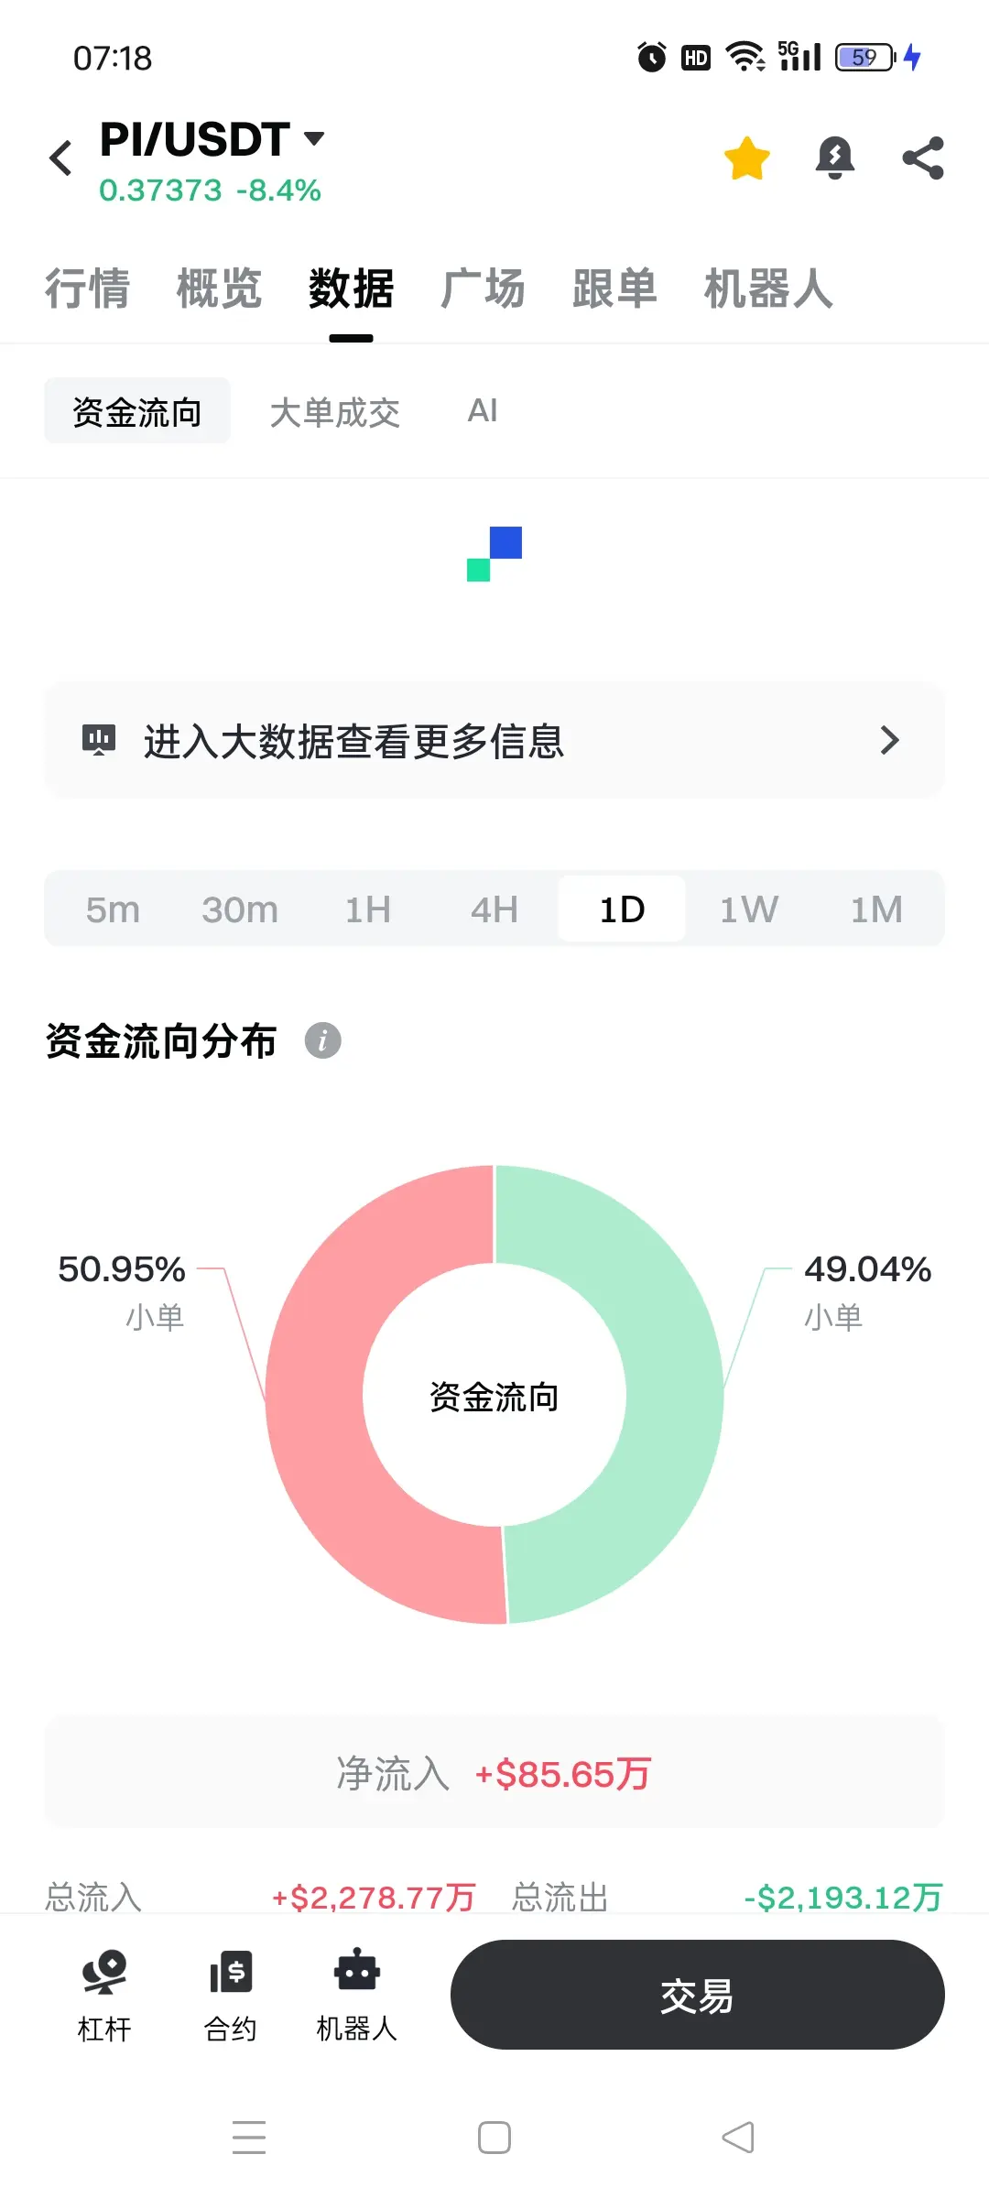Viewport: 989px width, 2198px height.
Task: Open 进入大数据查看更多信息 chevron
Action: 889,739
